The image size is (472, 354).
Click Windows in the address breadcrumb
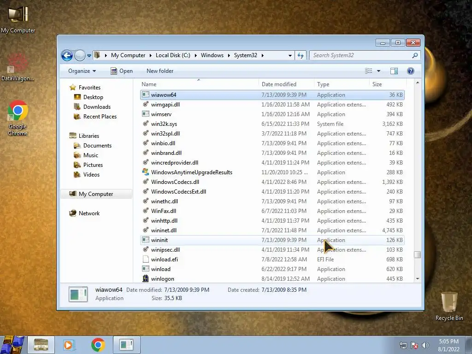(212, 55)
